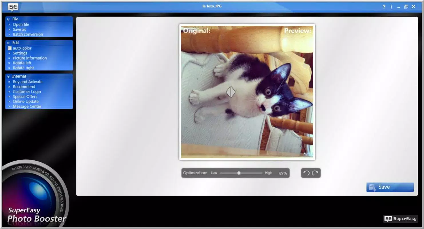Show Picture information
This screenshot has width=424, height=229.
pos(30,58)
